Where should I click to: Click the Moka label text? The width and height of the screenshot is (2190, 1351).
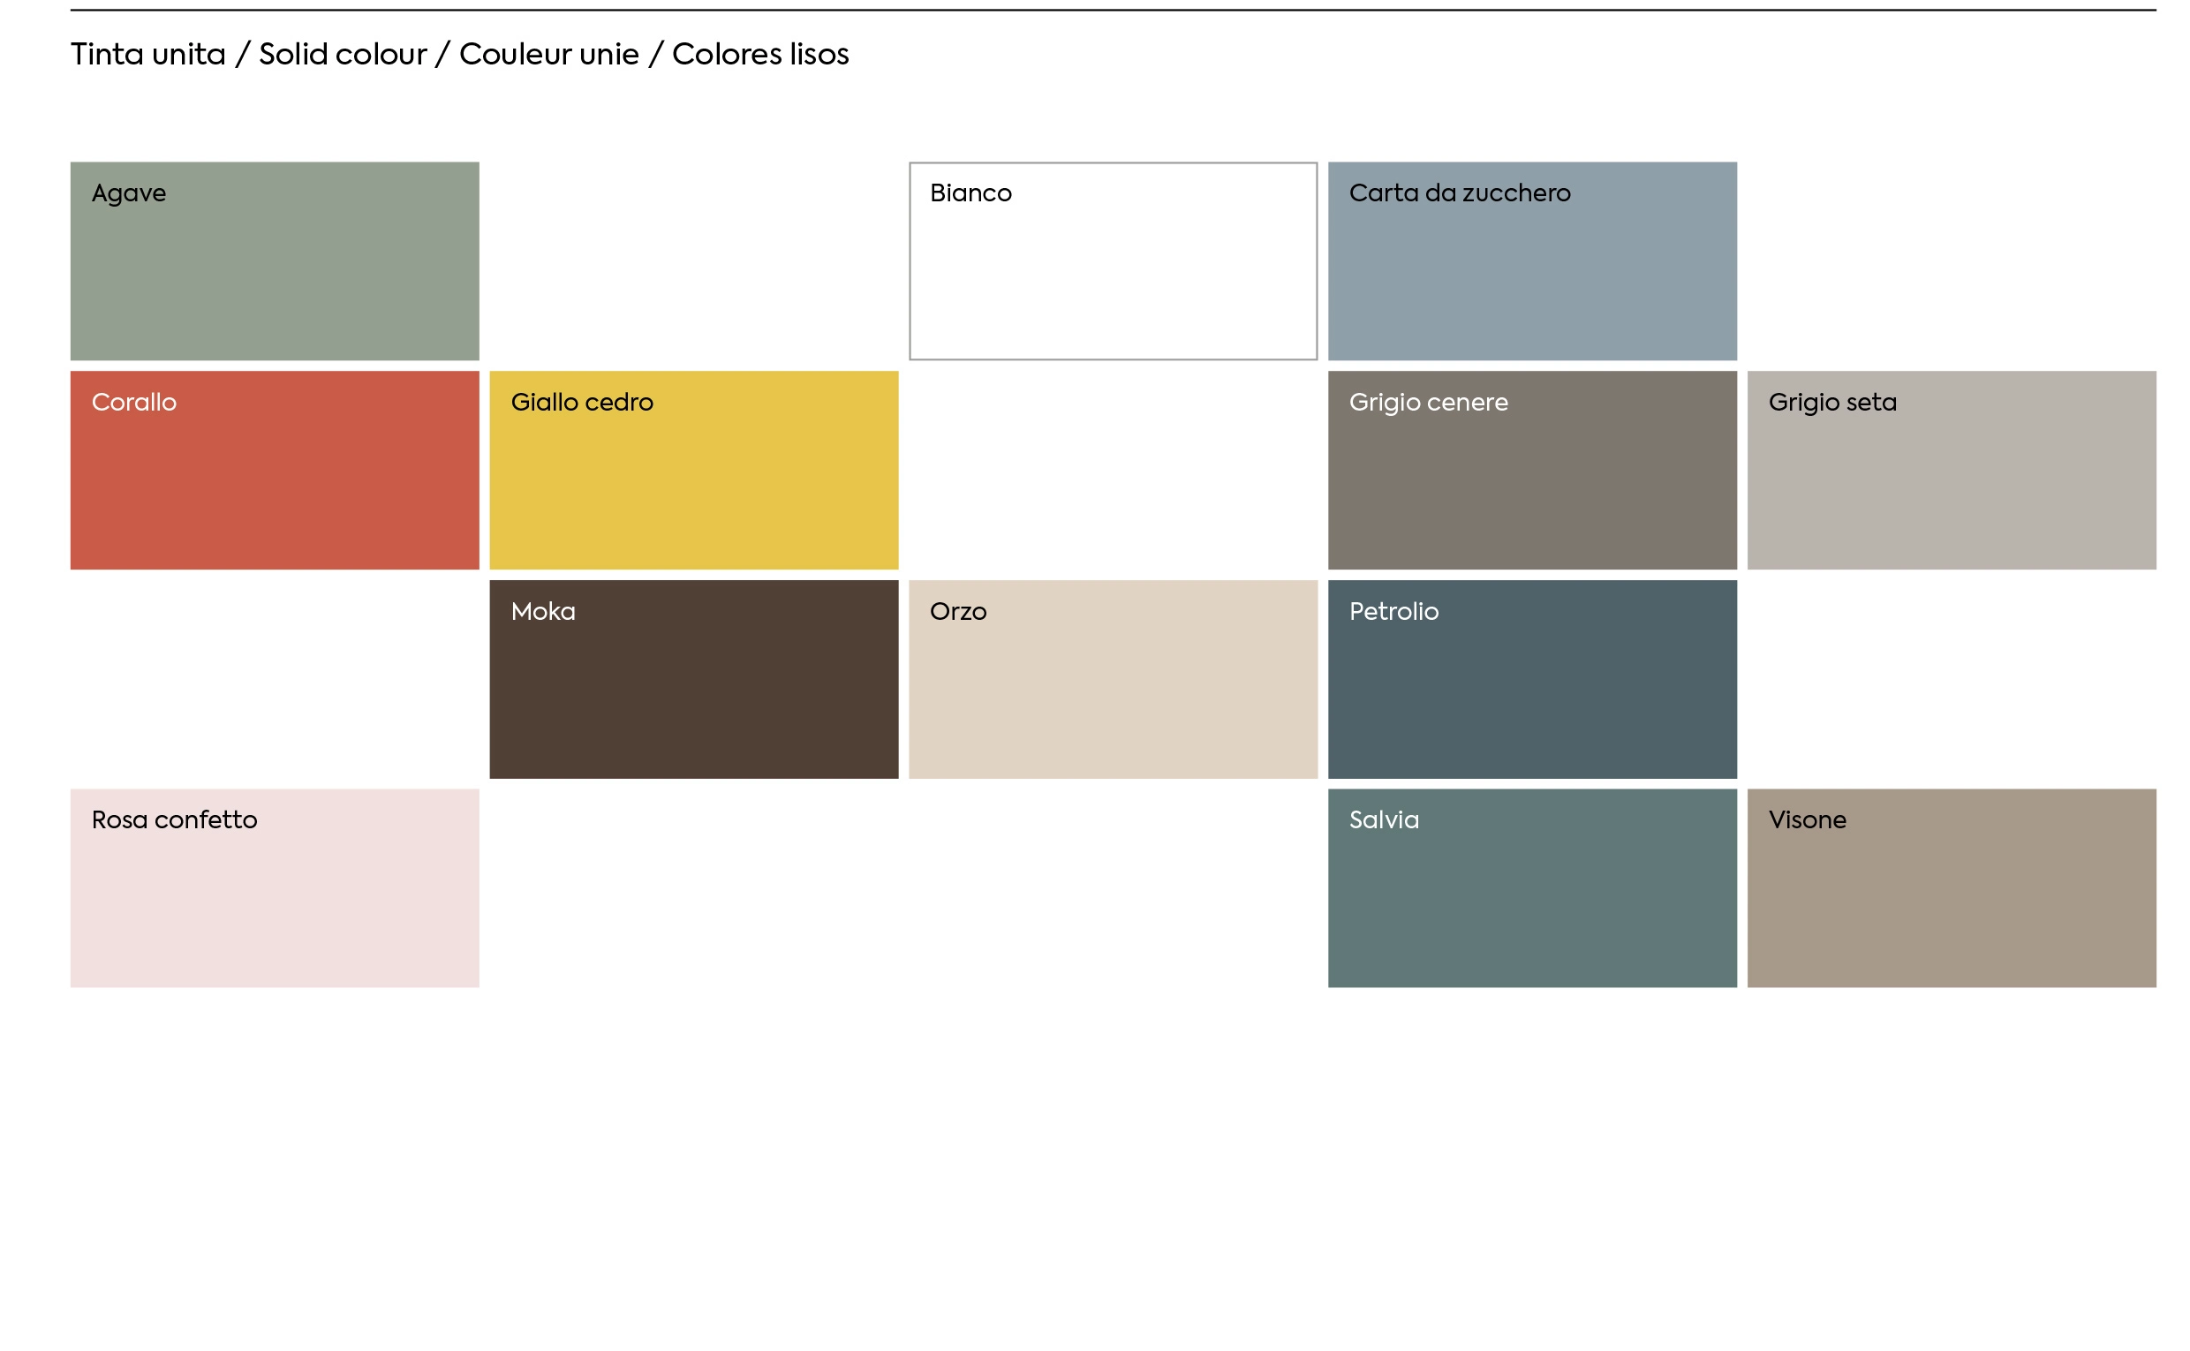pos(542,611)
